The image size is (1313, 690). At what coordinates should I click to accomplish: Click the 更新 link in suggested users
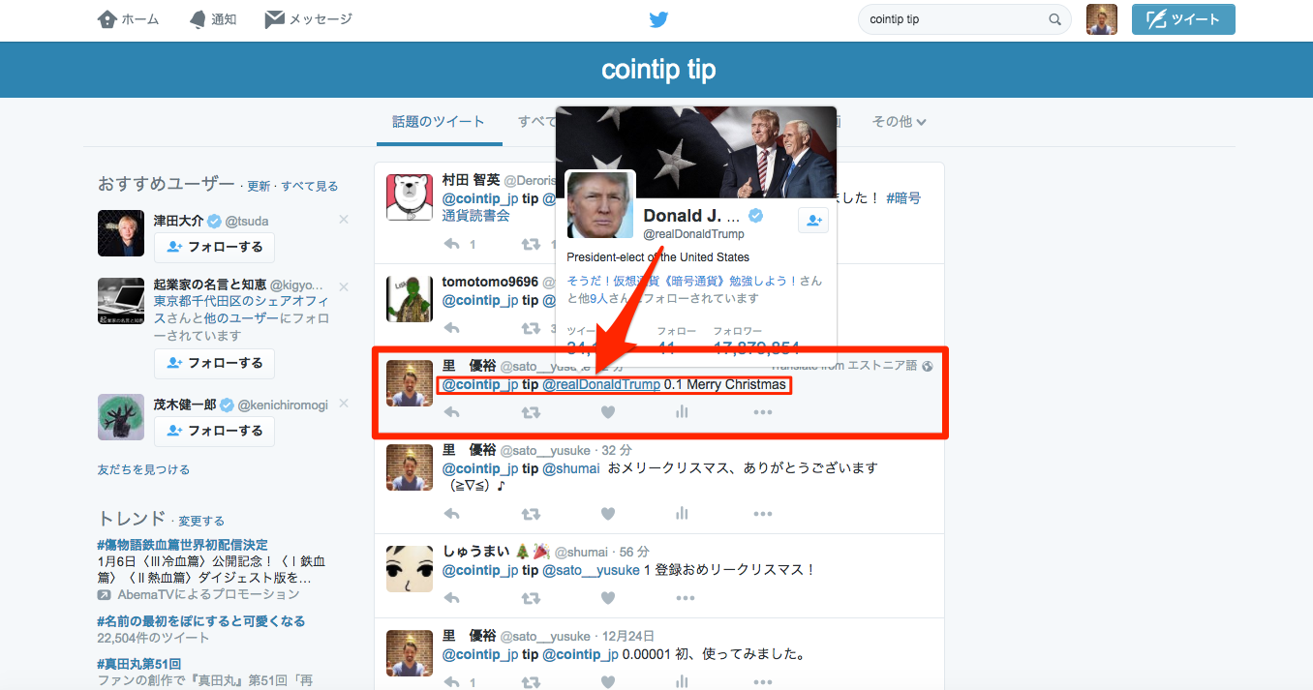[259, 186]
